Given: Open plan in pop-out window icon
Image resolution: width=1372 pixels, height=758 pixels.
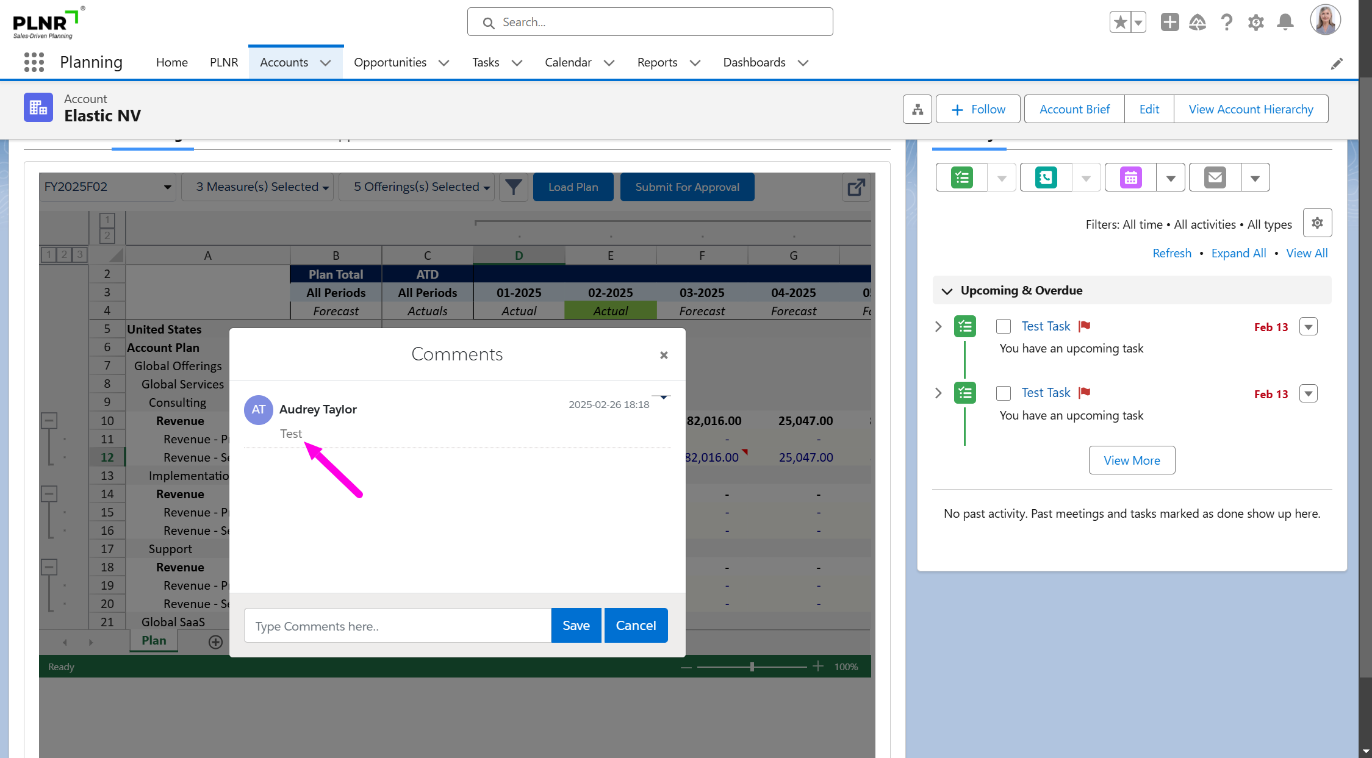Looking at the screenshot, I should click(856, 187).
